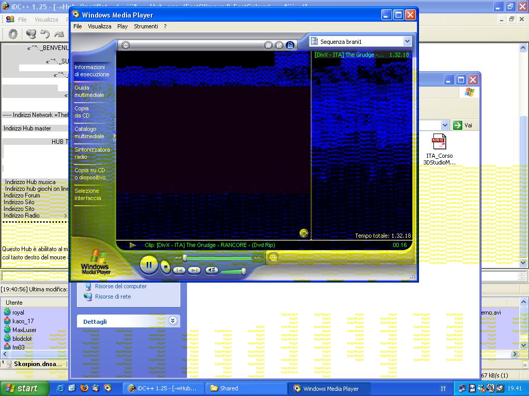Fast-forward the clip with the seek-forward arrows

(258, 258)
